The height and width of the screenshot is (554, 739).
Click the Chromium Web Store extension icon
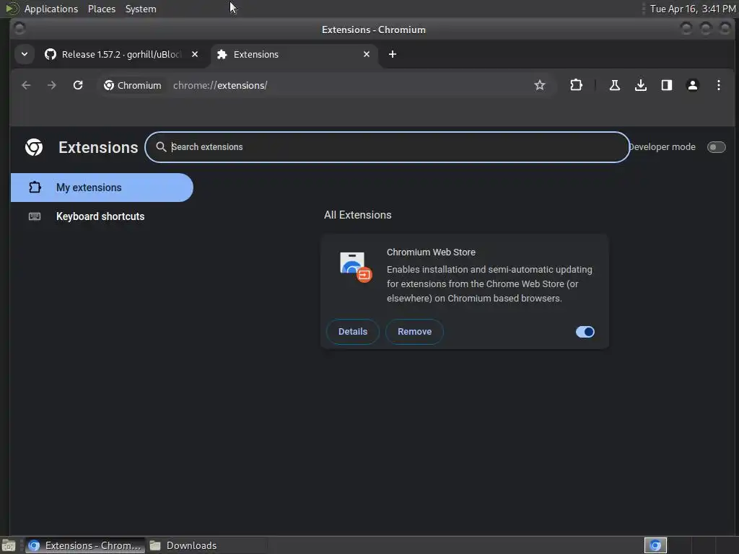[x=356, y=267]
